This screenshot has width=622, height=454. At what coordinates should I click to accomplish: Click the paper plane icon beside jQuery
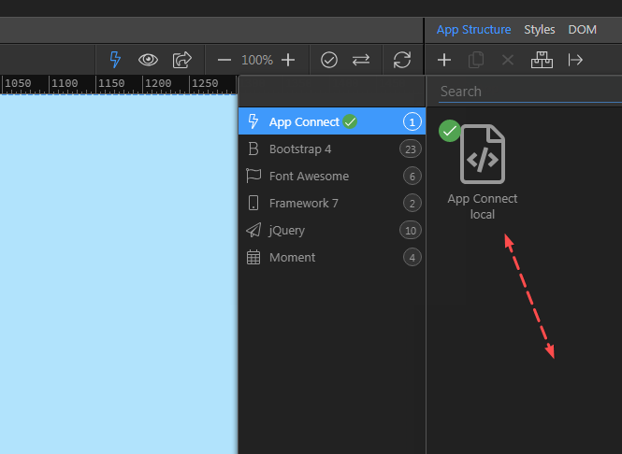pos(253,230)
